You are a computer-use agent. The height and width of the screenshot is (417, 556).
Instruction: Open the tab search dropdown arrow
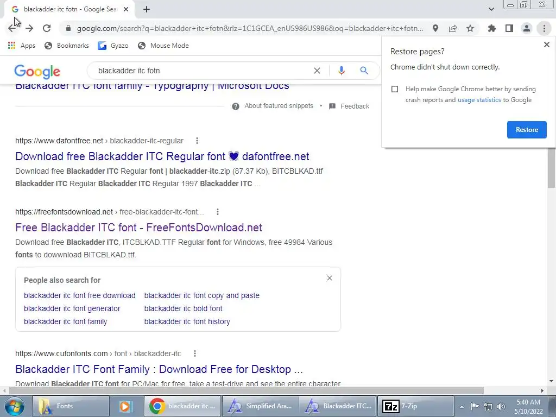491,9
